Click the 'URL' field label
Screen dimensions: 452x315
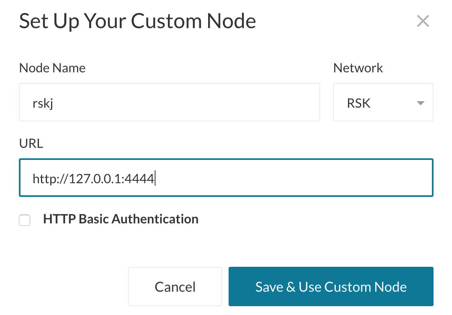31,143
